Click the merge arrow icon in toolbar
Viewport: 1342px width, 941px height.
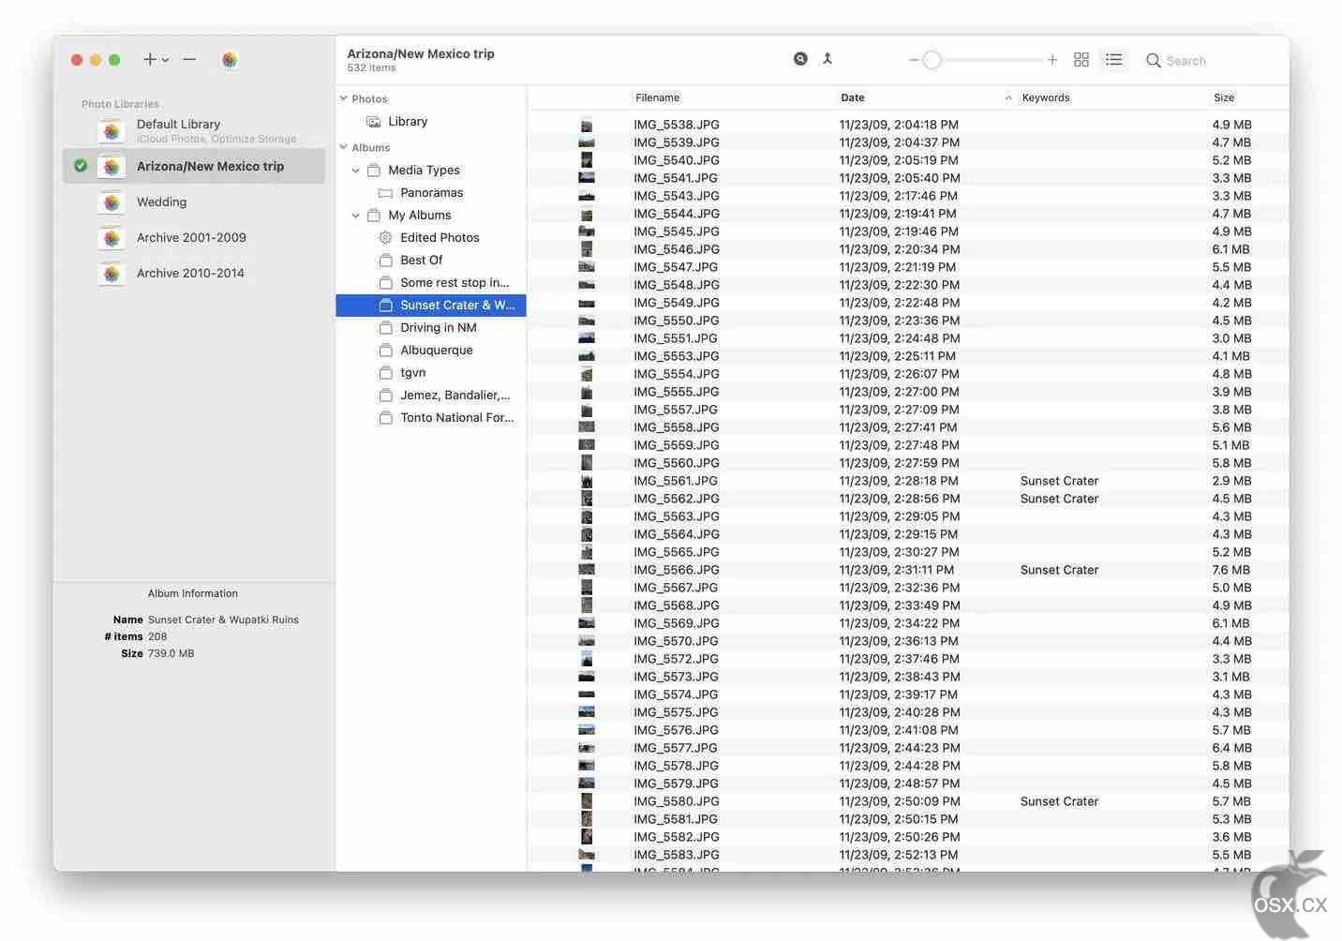point(828,58)
